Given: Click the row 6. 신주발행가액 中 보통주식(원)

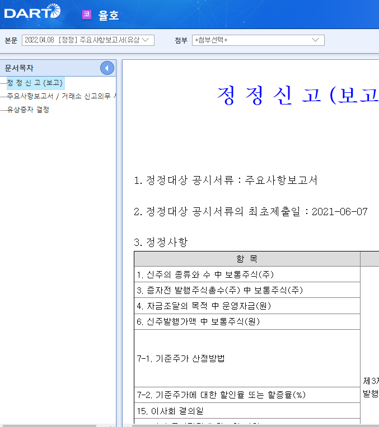Looking at the screenshot, I should click(247, 321).
